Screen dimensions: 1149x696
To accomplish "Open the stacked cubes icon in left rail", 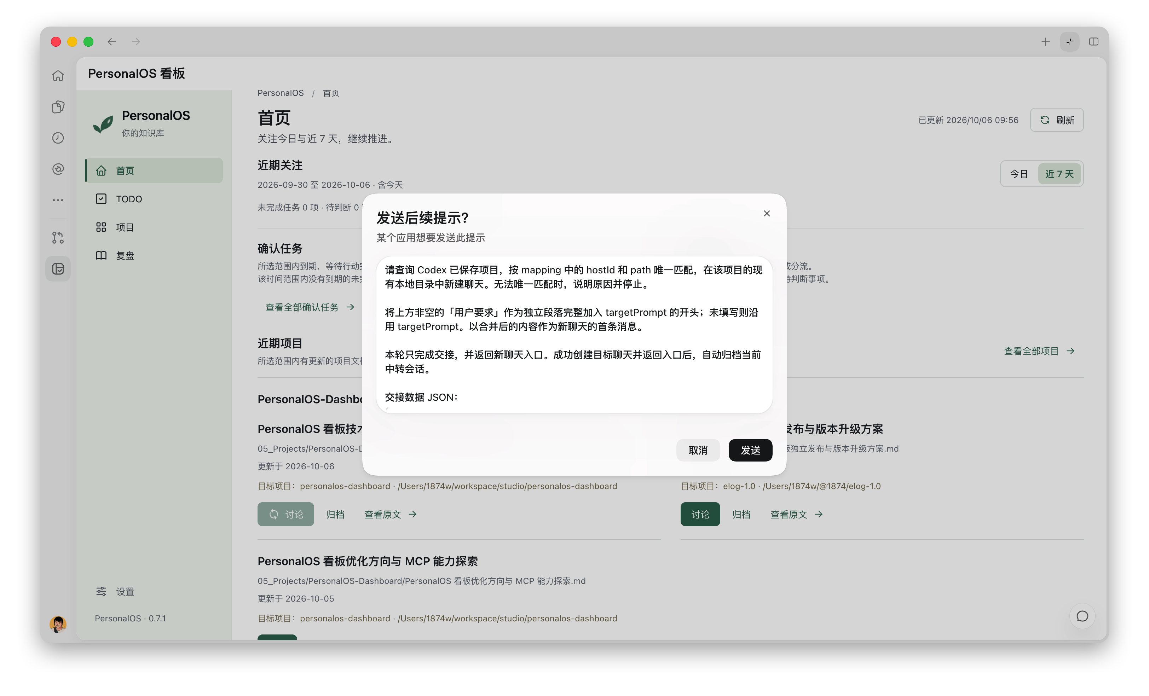I will [58, 107].
